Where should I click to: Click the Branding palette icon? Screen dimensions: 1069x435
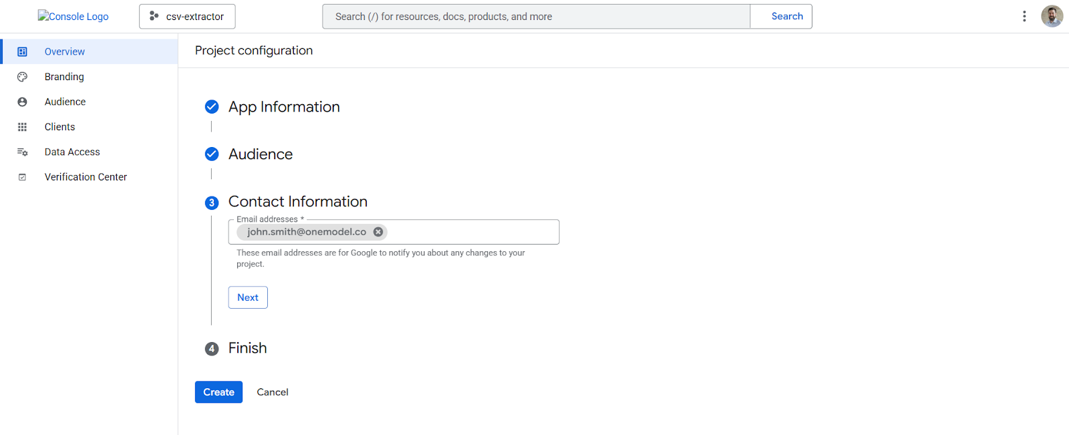pos(22,77)
